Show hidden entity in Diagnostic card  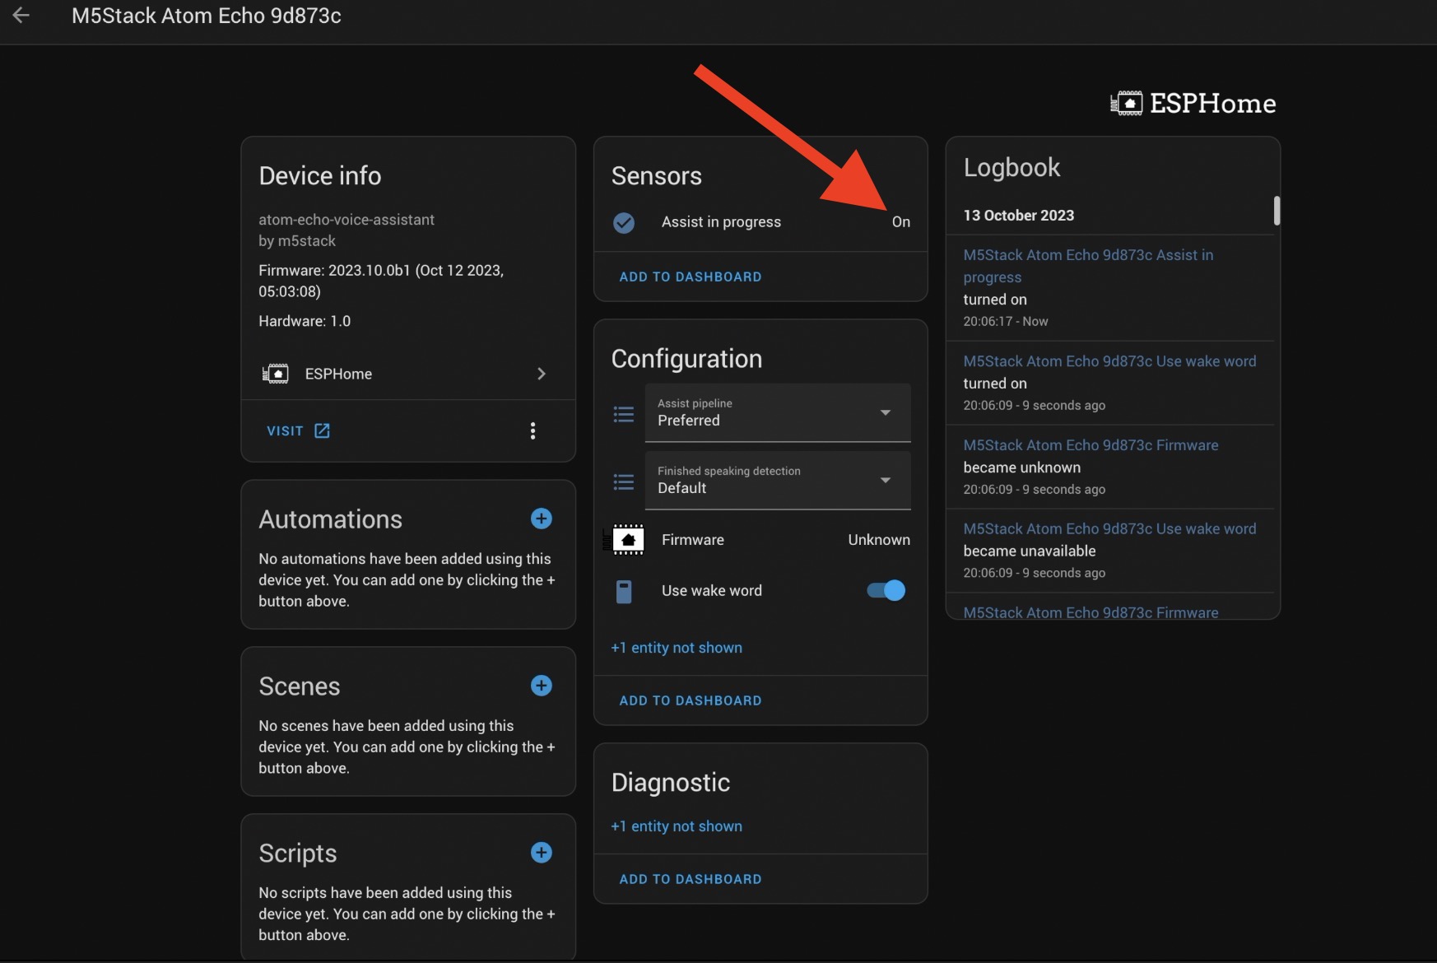pyautogui.click(x=677, y=826)
